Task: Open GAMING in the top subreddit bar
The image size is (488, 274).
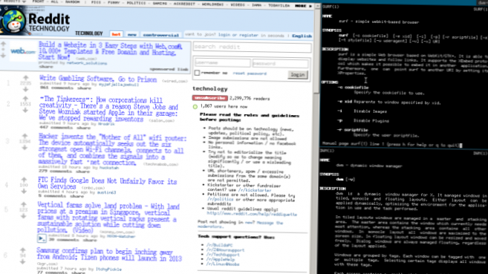Action: [x=160, y=3]
